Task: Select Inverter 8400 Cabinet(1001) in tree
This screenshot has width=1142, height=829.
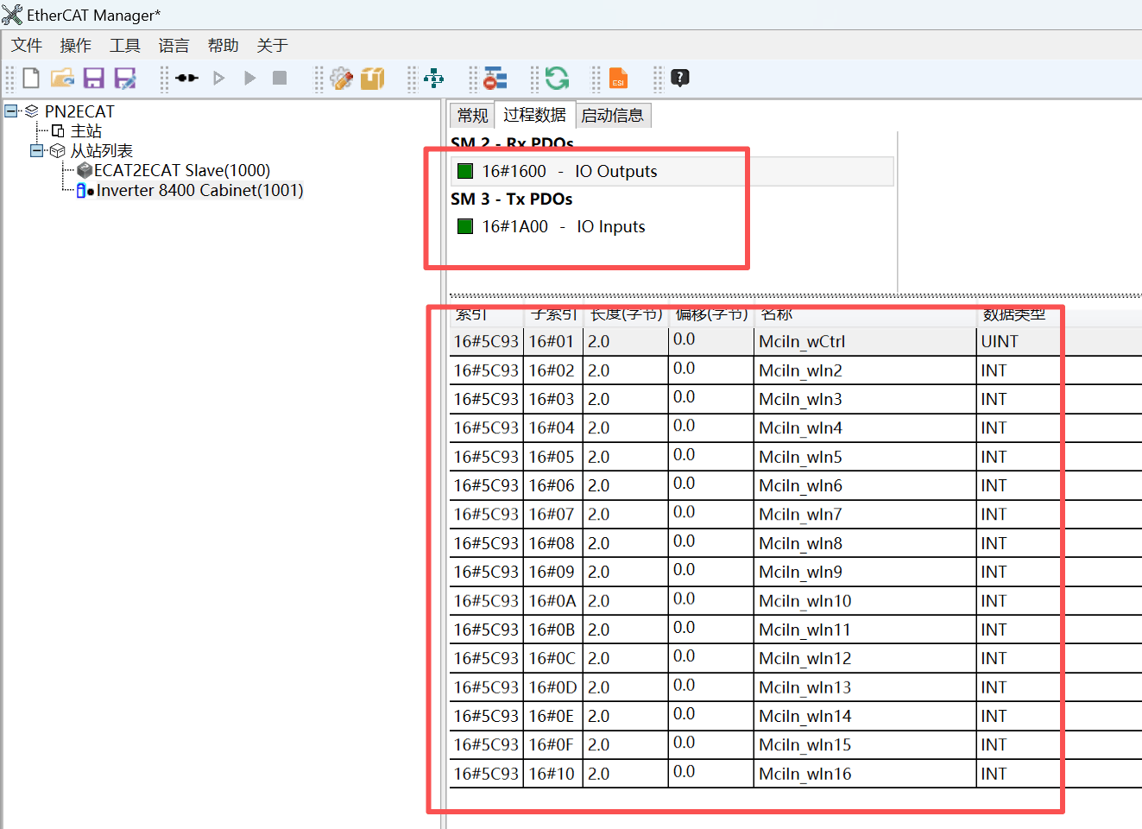Action: pyautogui.click(x=200, y=191)
